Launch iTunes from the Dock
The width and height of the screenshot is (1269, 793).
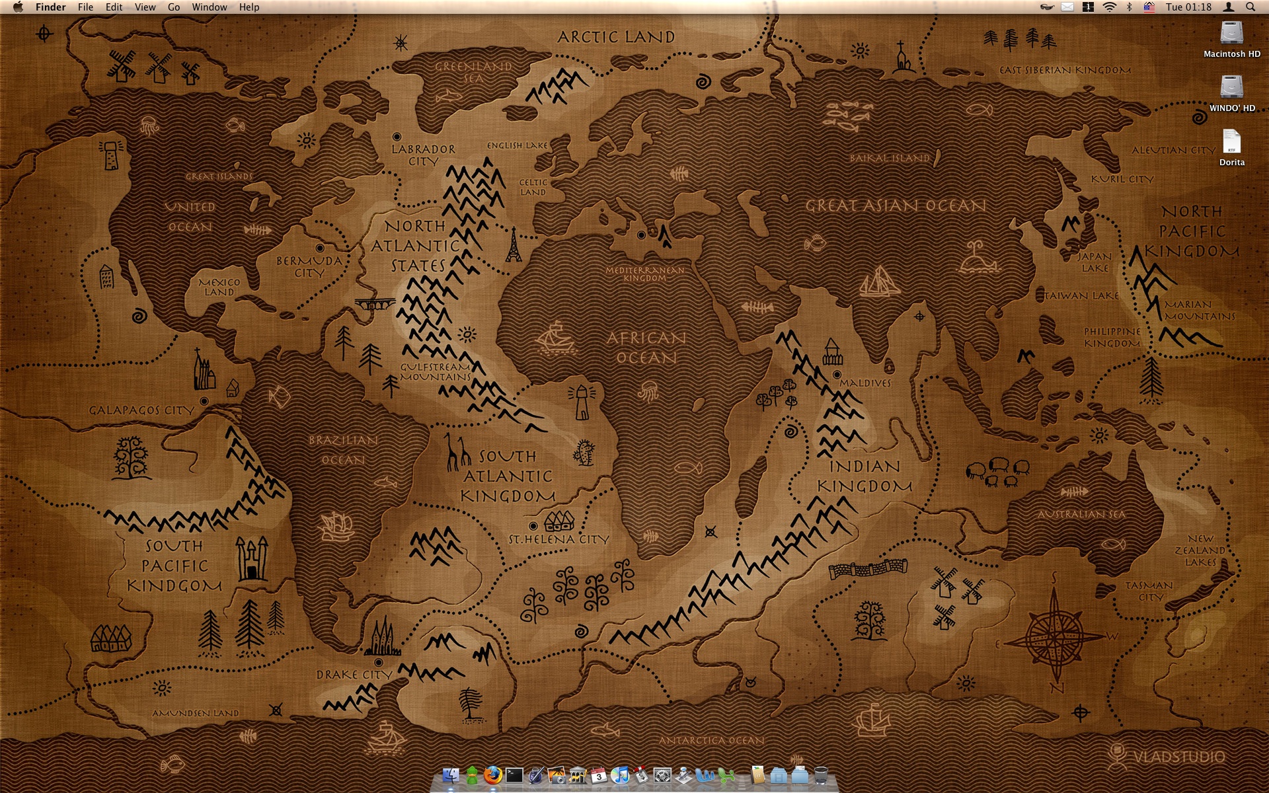pos(620,775)
